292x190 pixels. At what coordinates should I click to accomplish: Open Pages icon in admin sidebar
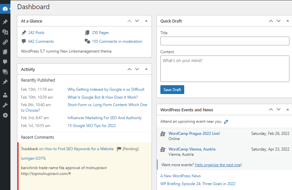point(5,52)
